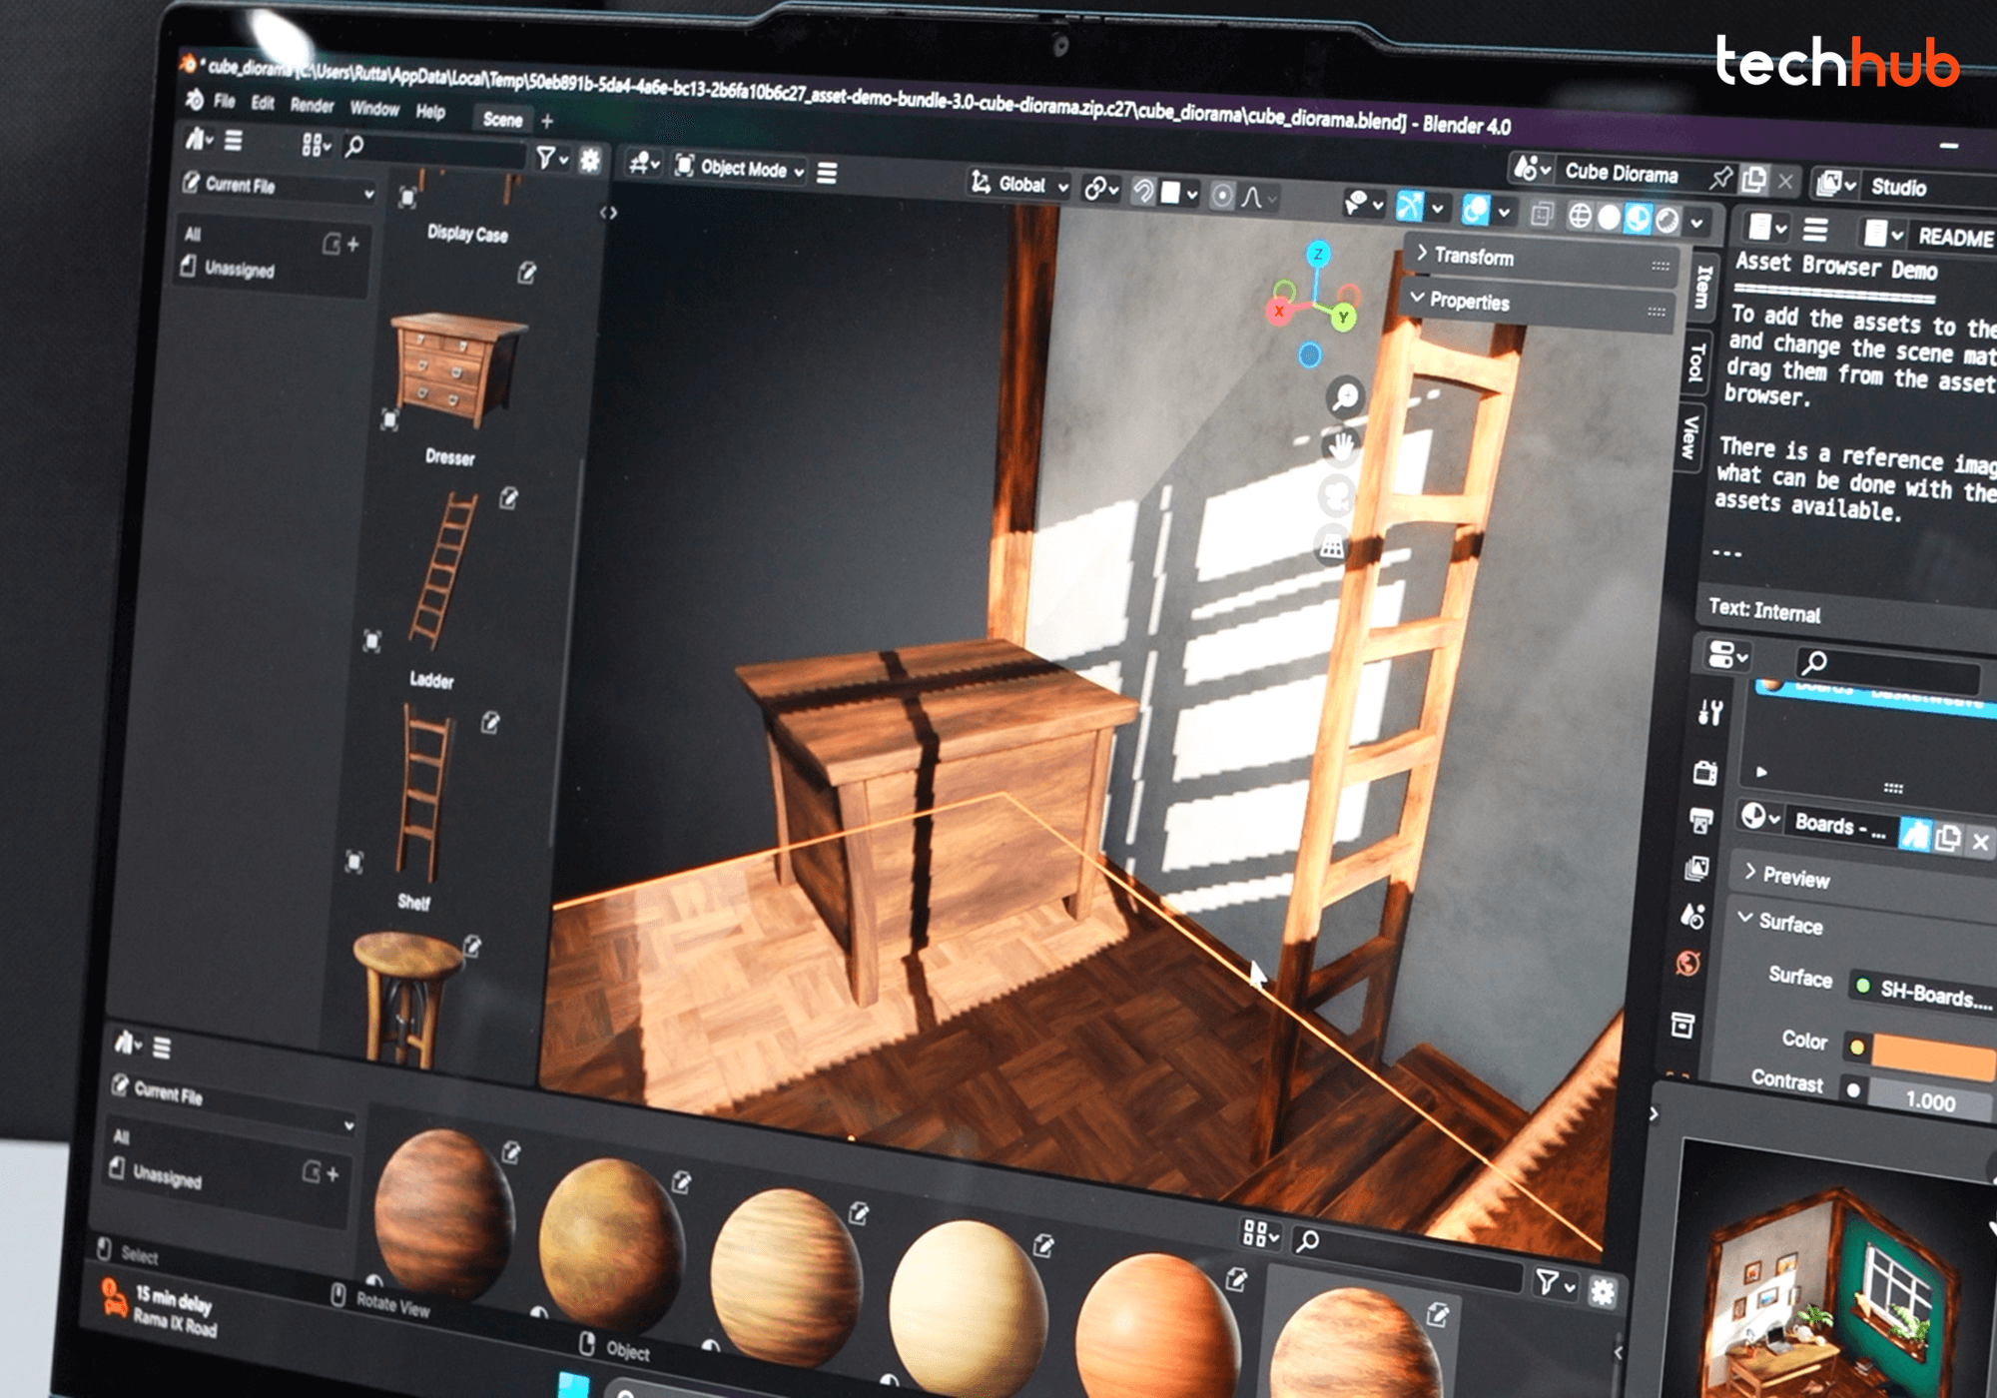
Task: Click the Contrast 1.000 value slider
Action: [x=1930, y=1099]
